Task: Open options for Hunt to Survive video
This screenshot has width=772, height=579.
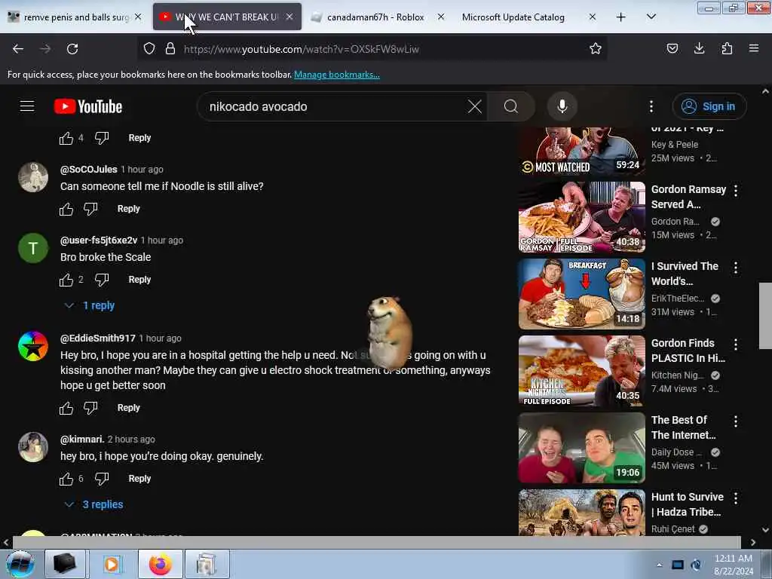Action: (736, 498)
